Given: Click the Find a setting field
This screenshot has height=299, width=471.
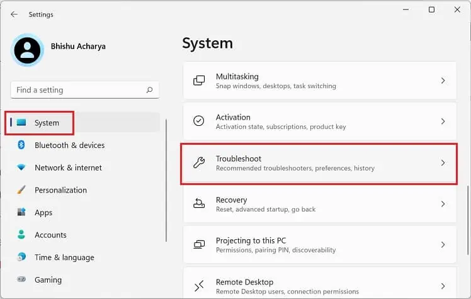Looking at the screenshot, I should (x=79, y=90).
